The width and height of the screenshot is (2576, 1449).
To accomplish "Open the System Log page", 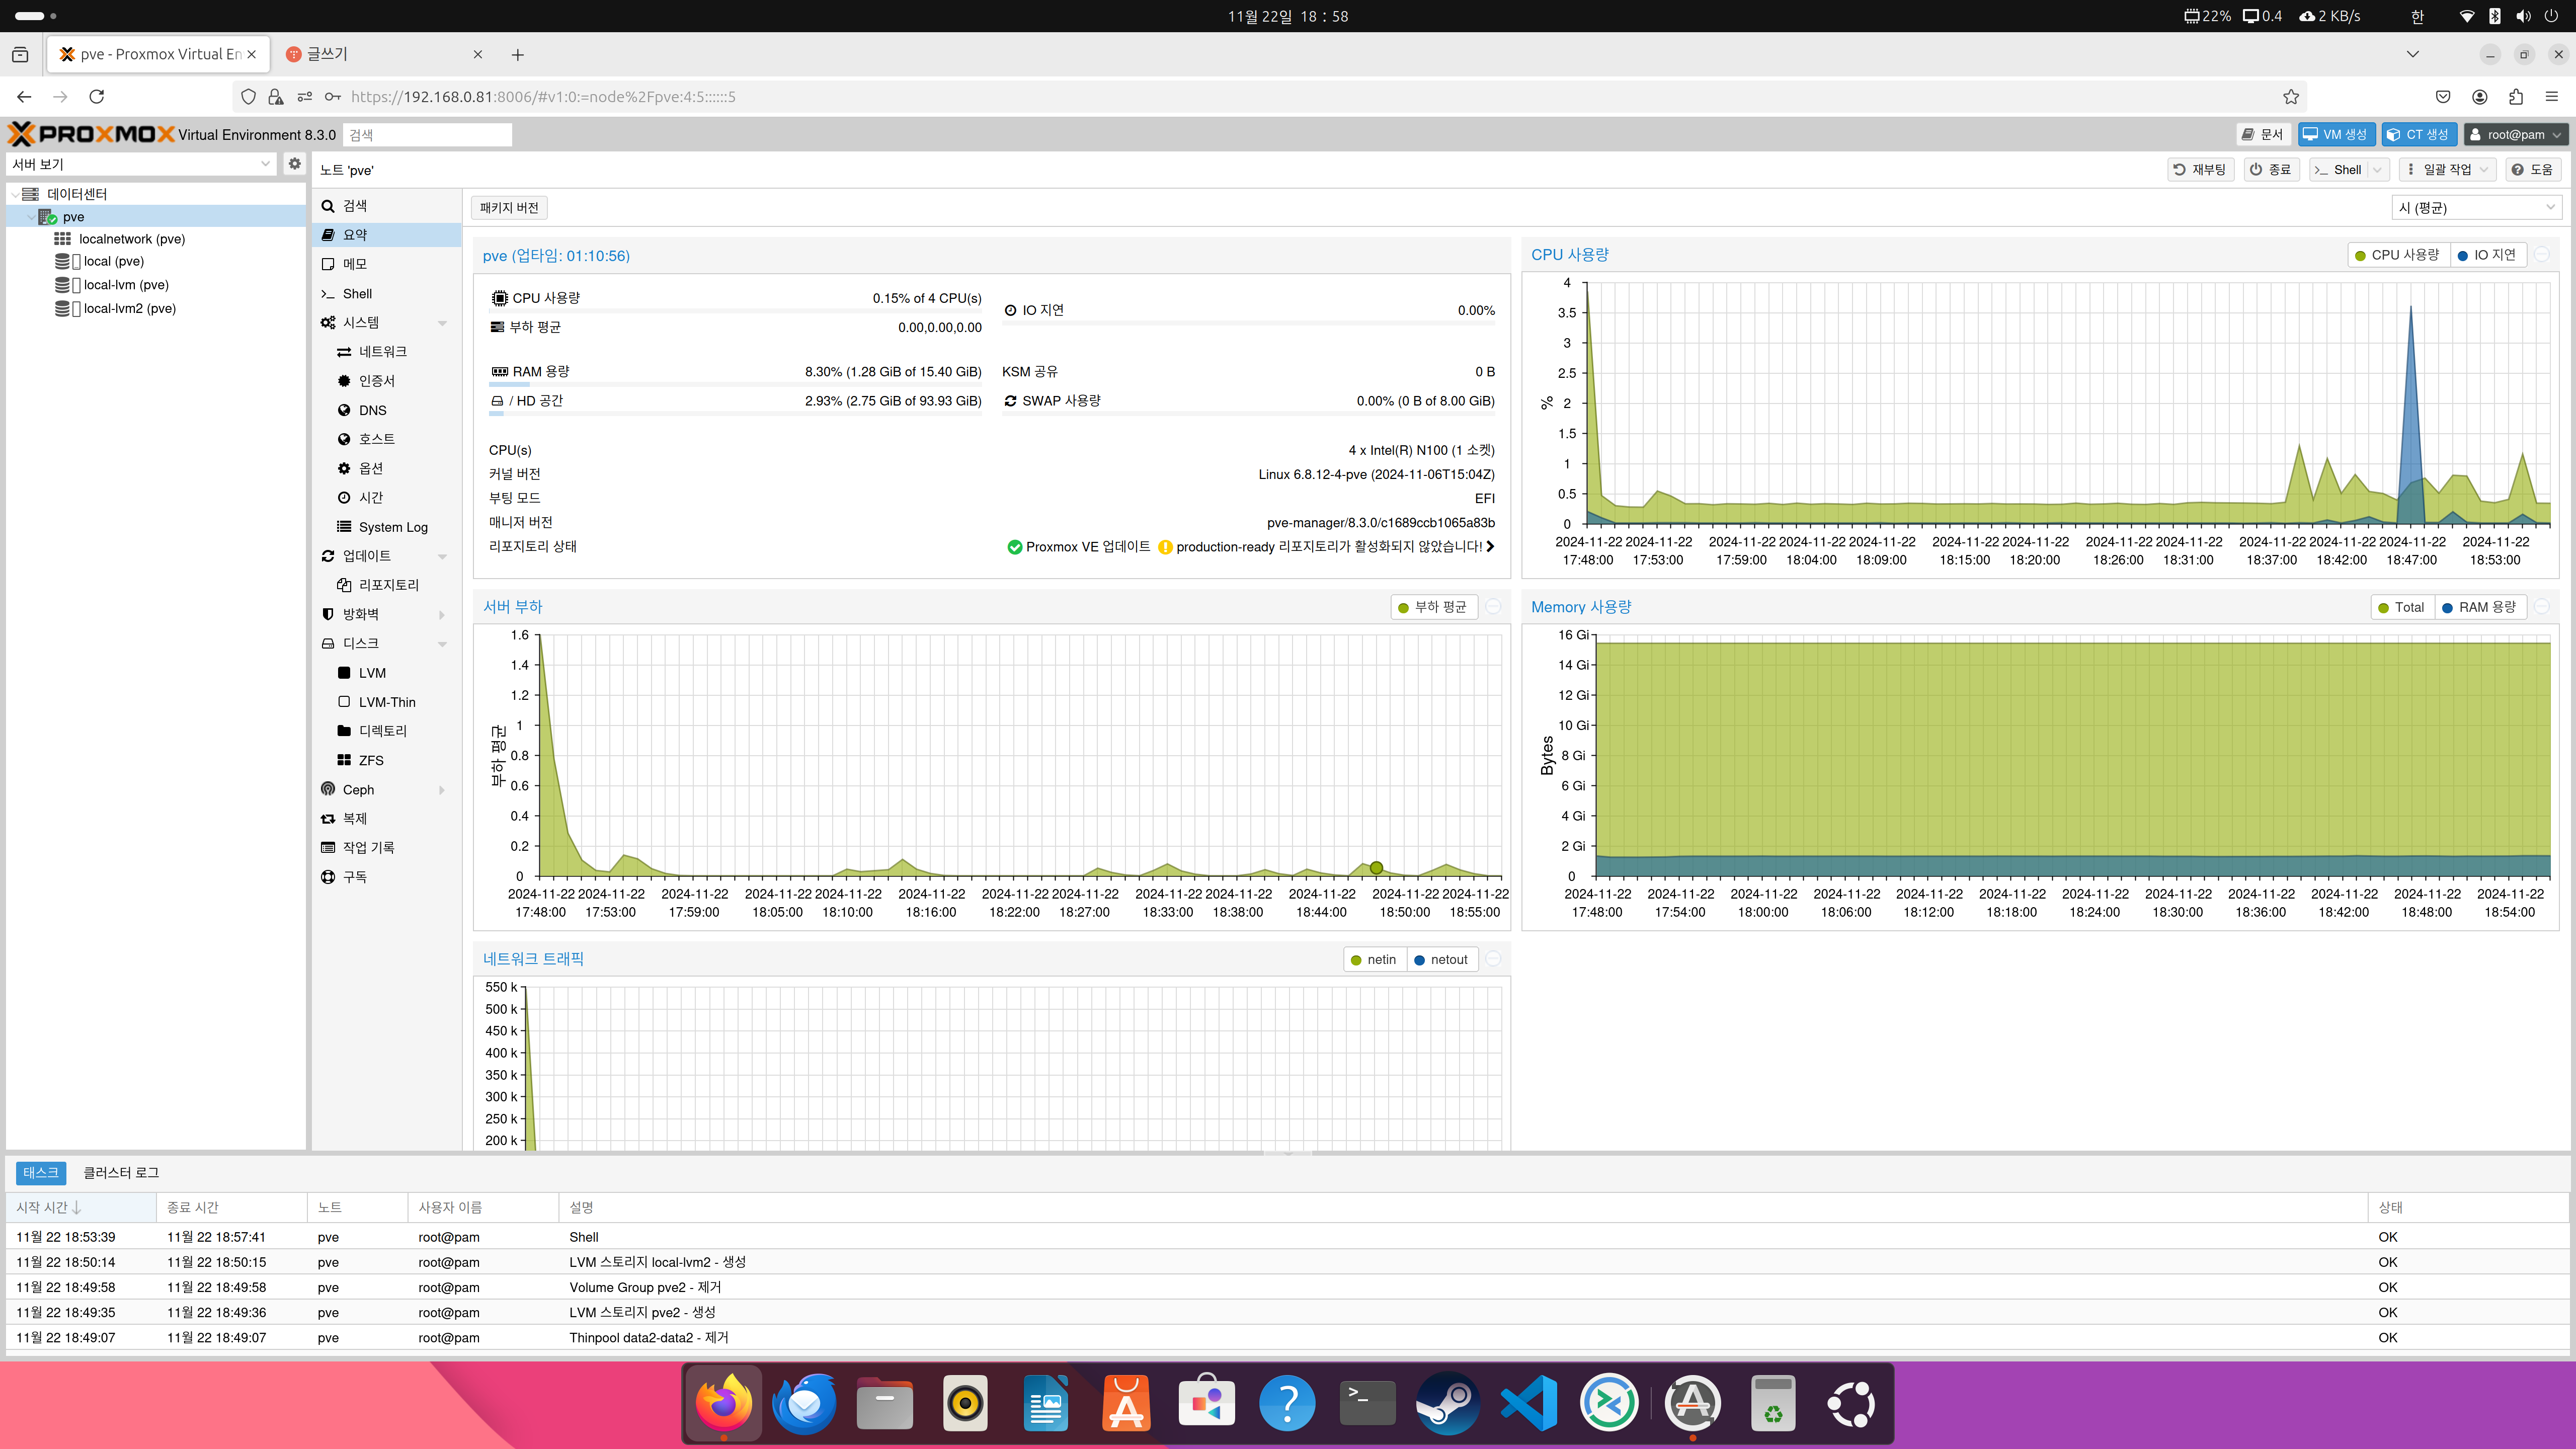I will click(392, 527).
